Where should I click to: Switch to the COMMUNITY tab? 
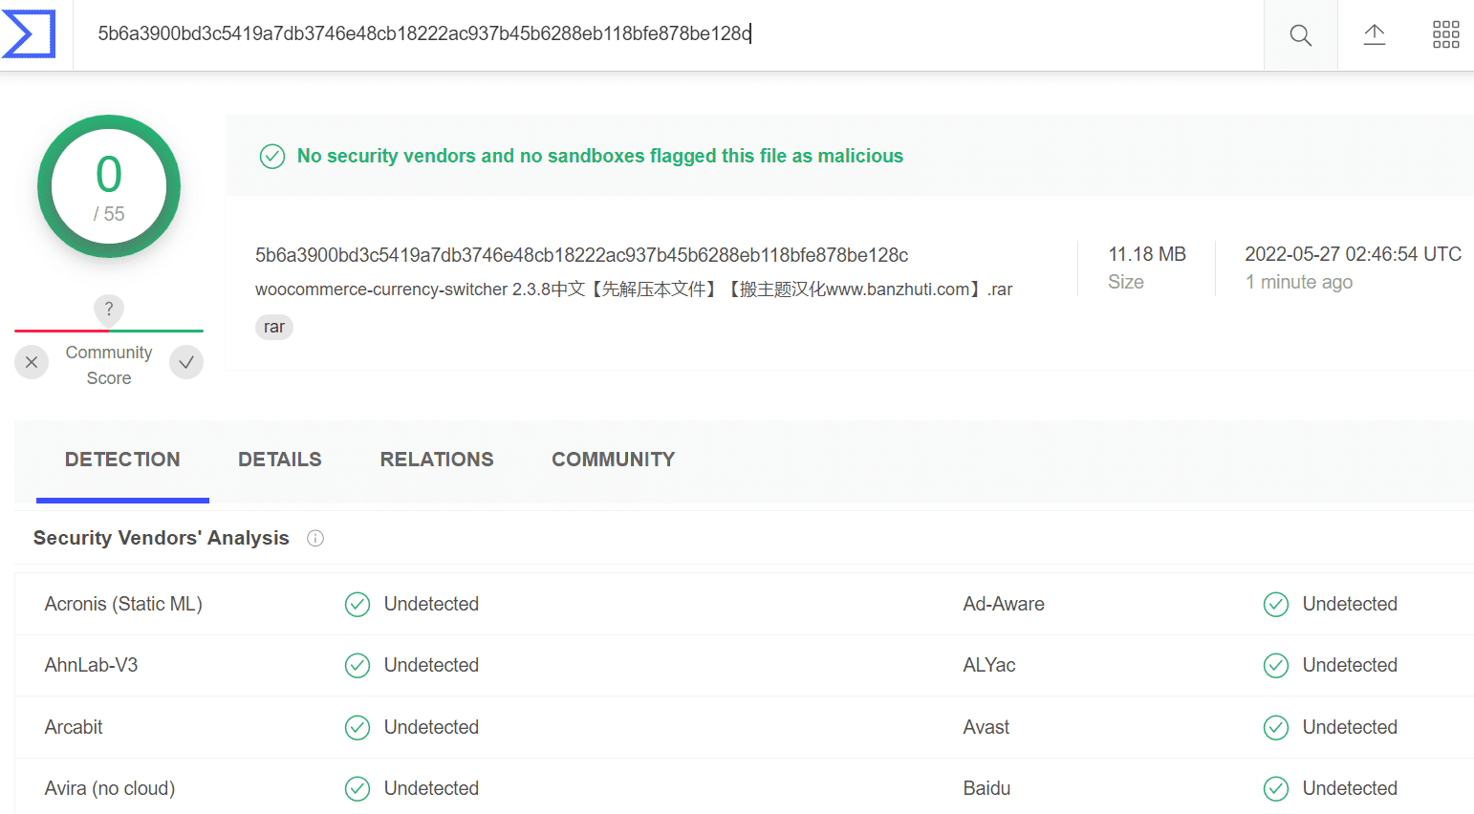pos(614,460)
